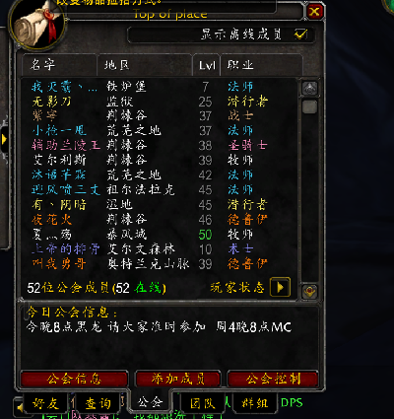Viewport: 394px width, 419px height.
Task: Expand 玩家状态 arrow button
Action: (x=280, y=287)
